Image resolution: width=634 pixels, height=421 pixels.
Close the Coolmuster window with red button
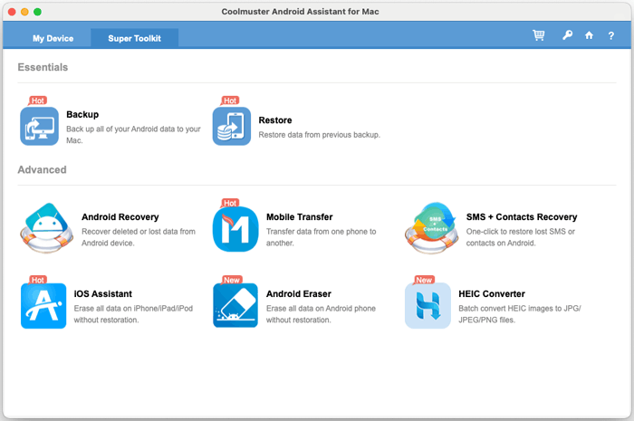[x=12, y=12]
